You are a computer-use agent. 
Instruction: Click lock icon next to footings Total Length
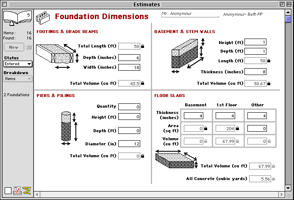pos(142,46)
